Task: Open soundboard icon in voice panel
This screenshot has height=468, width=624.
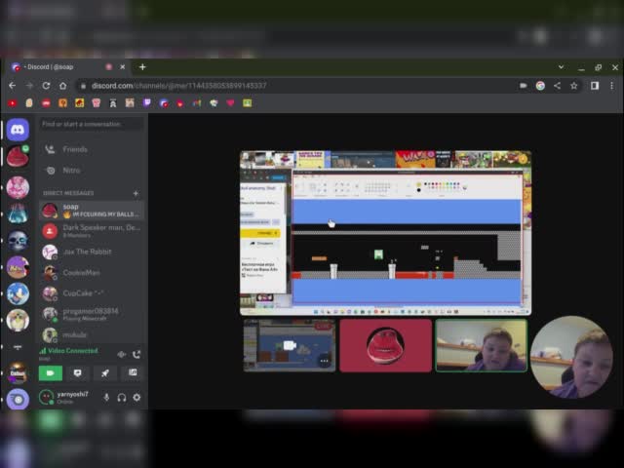Action: point(133,372)
